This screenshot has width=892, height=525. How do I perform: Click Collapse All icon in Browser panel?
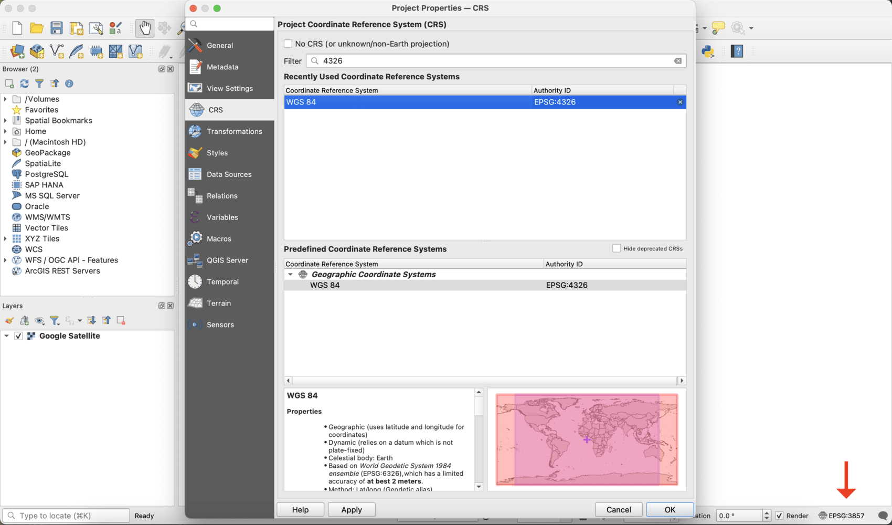pyautogui.click(x=54, y=83)
